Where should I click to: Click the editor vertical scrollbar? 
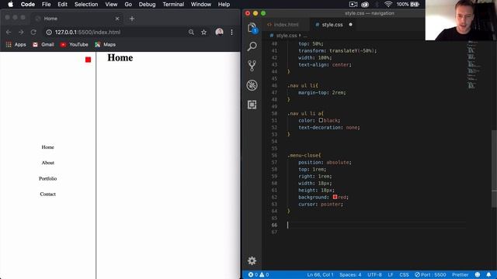click(x=494, y=168)
